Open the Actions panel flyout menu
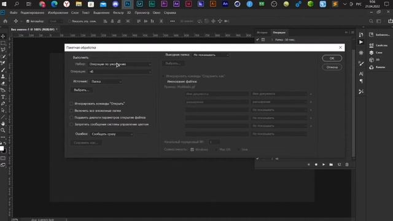Viewport: 393px width, 221px height. pyautogui.click(x=352, y=33)
